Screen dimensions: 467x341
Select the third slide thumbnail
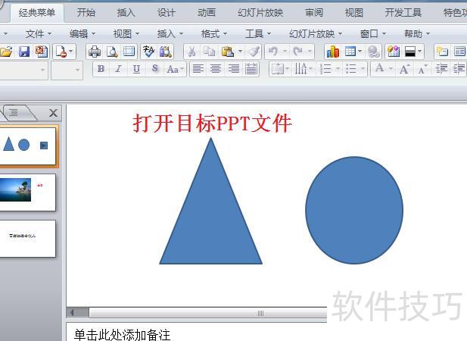coord(27,239)
